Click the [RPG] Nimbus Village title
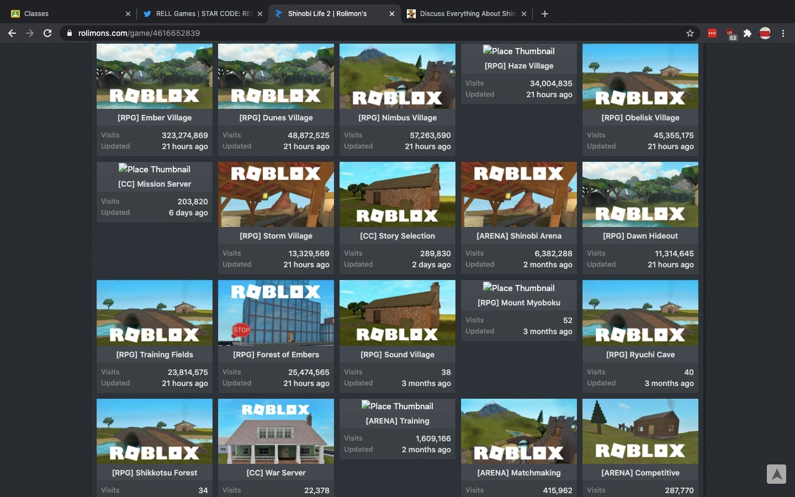Viewport: 795px width, 497px height. coord(397,118)
